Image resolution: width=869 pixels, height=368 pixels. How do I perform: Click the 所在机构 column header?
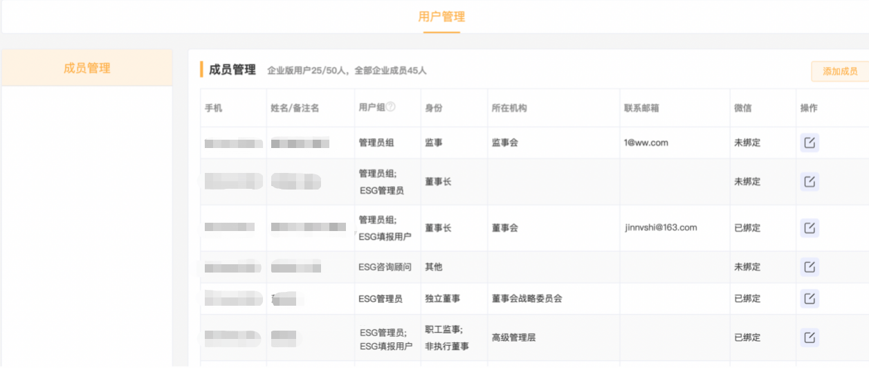[509, 108]
